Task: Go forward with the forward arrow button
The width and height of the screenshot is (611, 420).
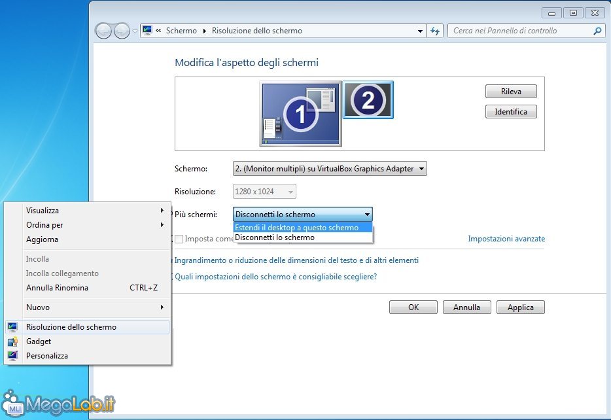Action: point(122,31)
